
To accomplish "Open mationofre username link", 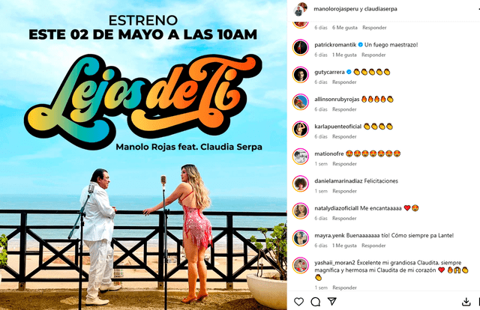I will coord(329,154).
